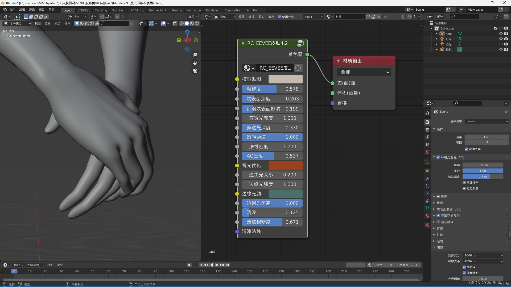Switch to the UV Editing workspace tab
Image resolution: width=511 pixels, height=287 pixels.
pyautogui.click(x=137, y=10)
